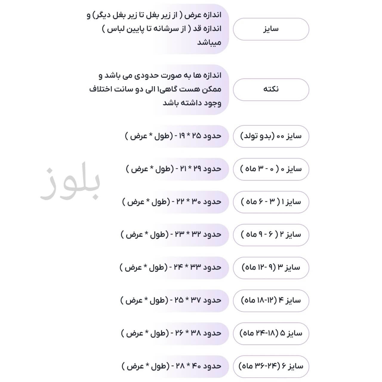The image size is (382, 382).
Task: Click the حدود ۲۹ * ۲۱ dimensions
Action: point(174,169)
